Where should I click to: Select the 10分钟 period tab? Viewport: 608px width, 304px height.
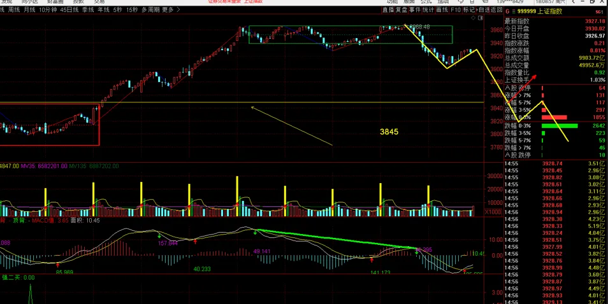(48, 10)
